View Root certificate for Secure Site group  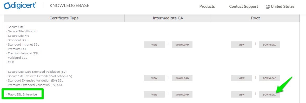coord(242,45)
